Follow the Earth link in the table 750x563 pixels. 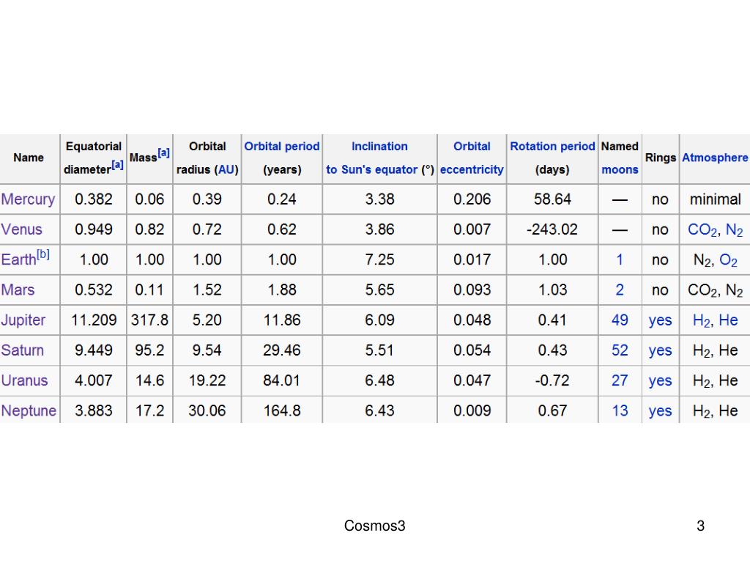click(18, 260)
